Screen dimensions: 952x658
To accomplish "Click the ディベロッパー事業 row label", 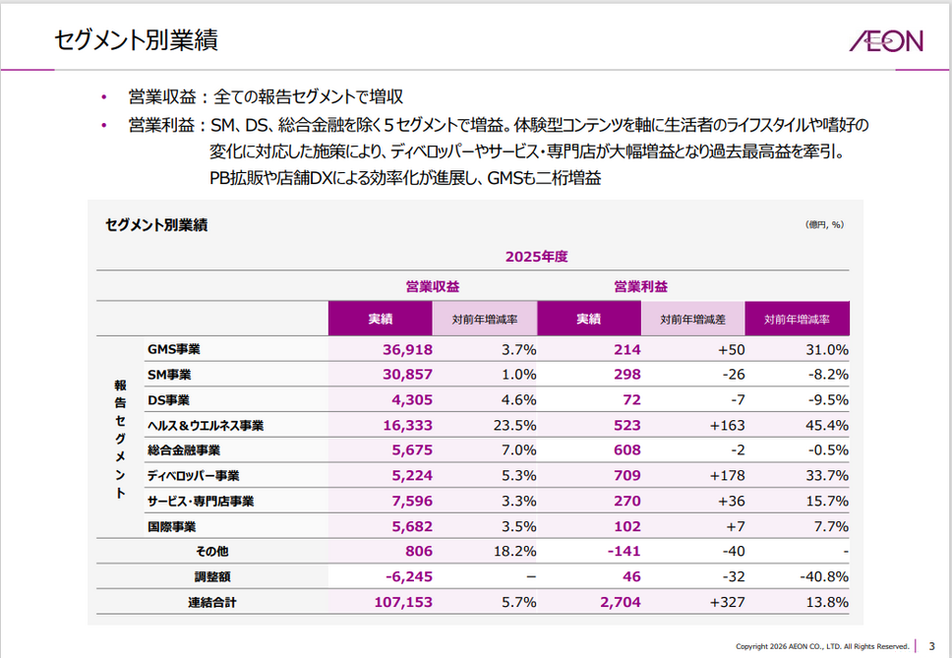I will point(193,476).
